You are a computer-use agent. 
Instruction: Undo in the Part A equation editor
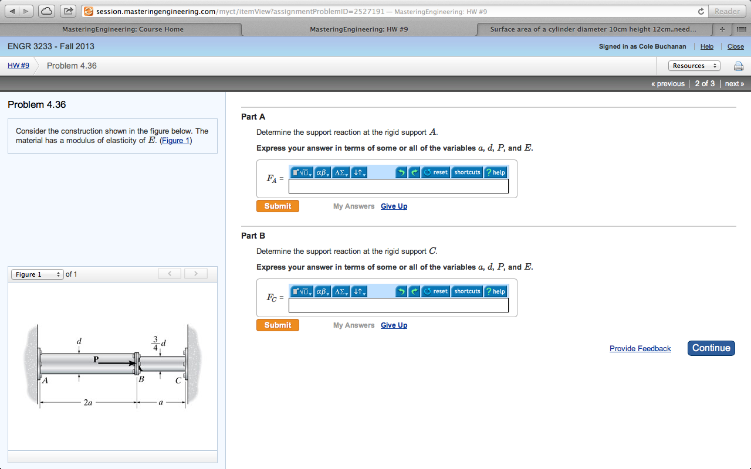tap(401, 172)
